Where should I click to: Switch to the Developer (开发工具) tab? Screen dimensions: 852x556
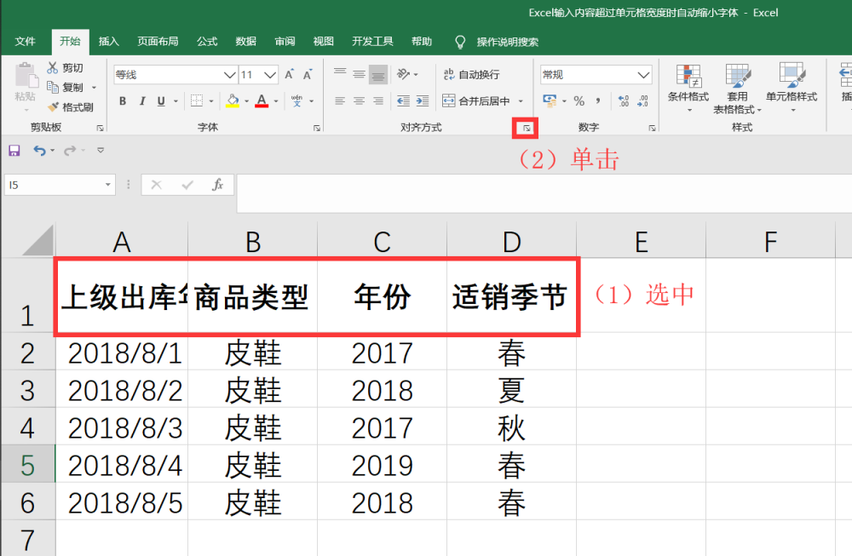pos(372,41)
